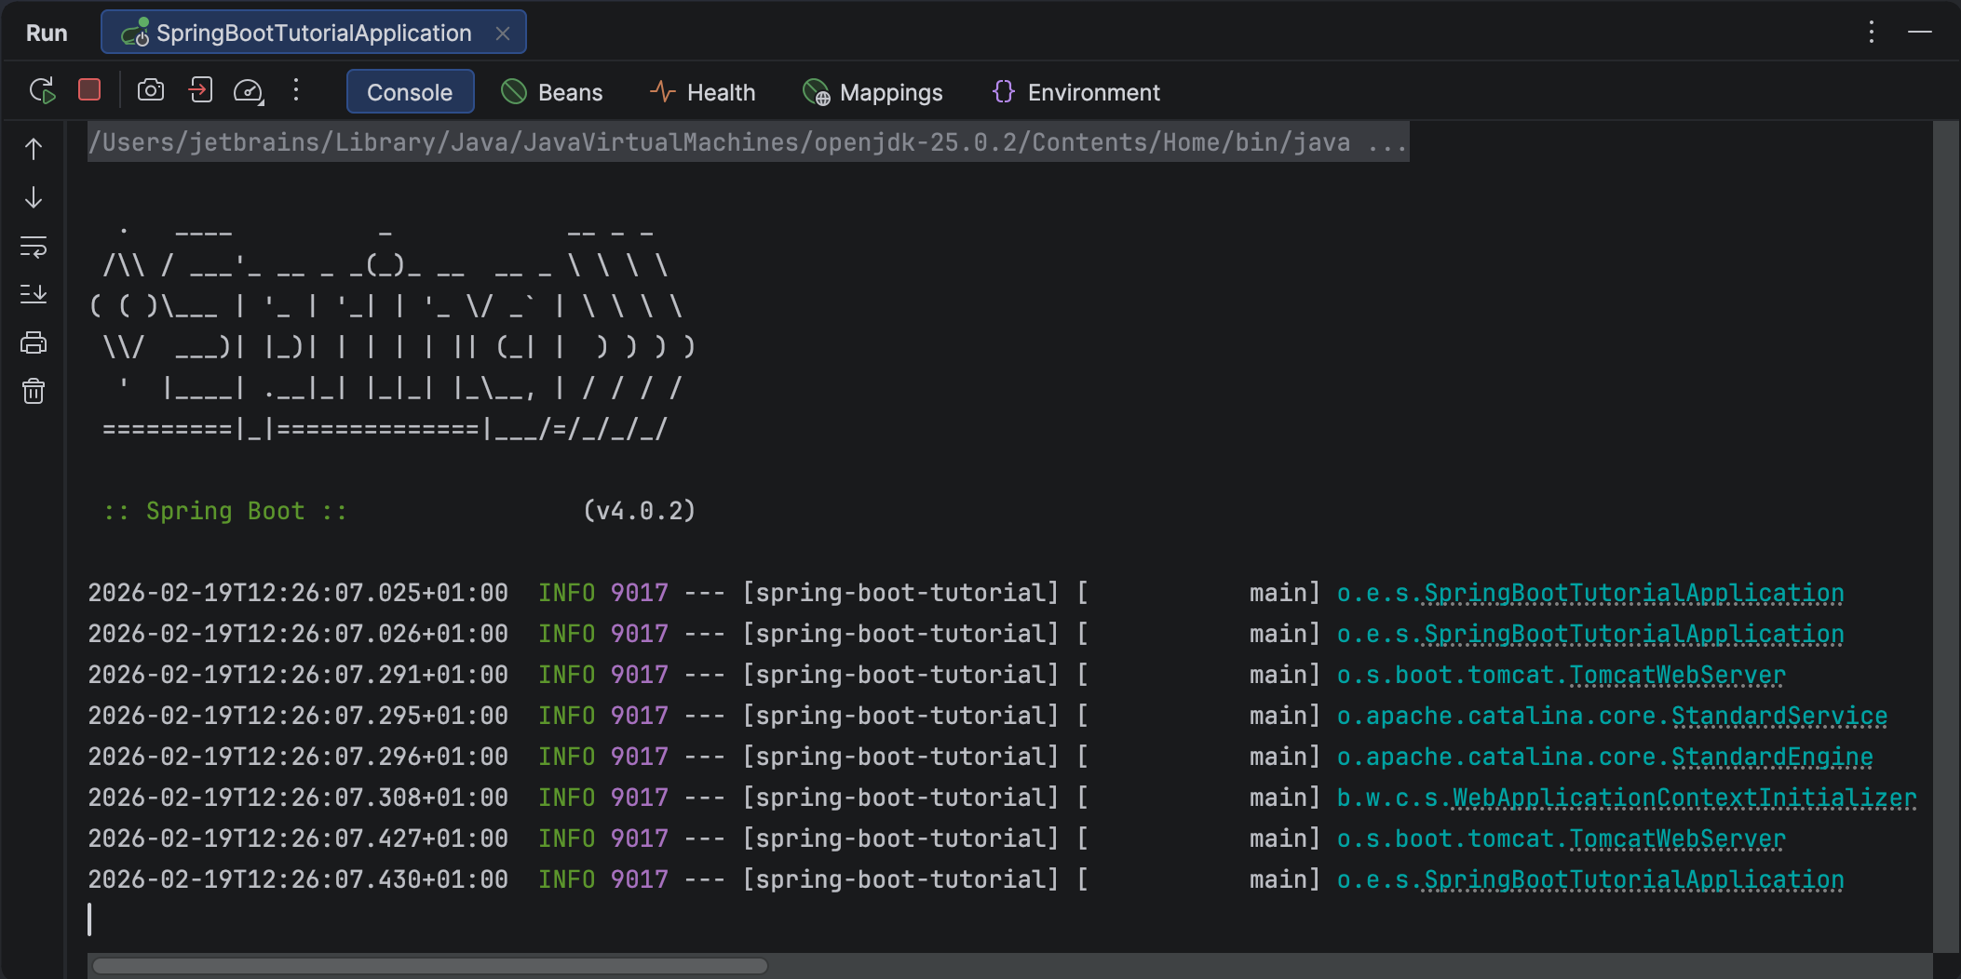
Task: Click the thread dump camera icon
Action: click(151, 90)
